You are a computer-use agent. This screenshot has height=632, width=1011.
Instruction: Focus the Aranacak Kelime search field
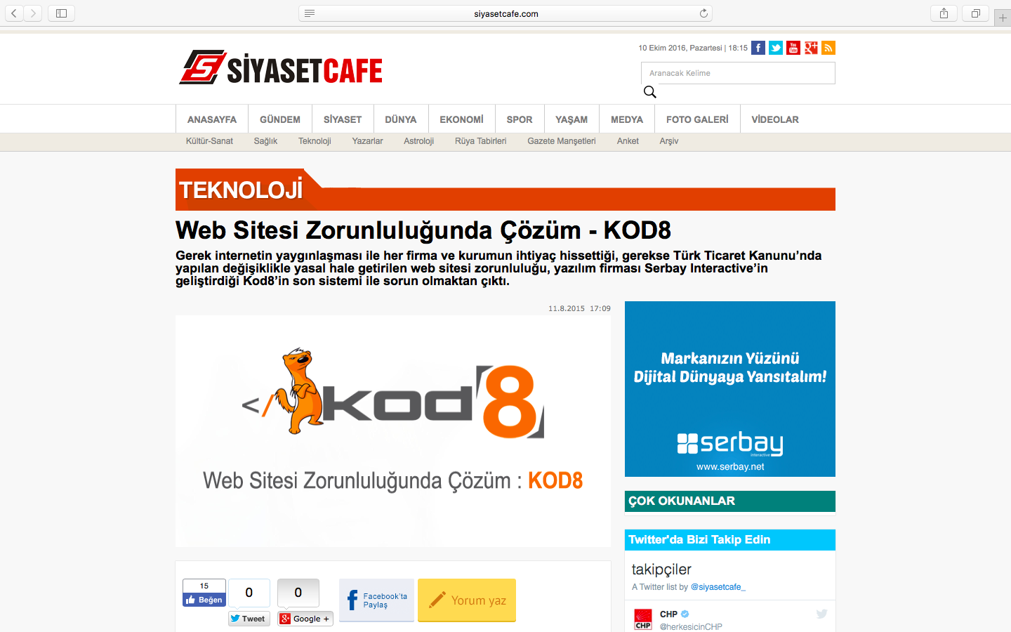tap(738, 73)
